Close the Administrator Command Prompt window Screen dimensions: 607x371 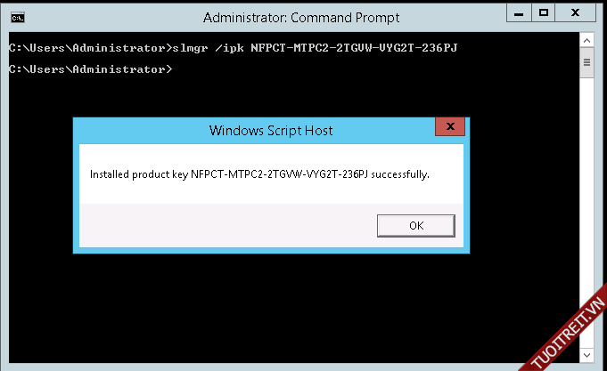[x=576, y=14]
